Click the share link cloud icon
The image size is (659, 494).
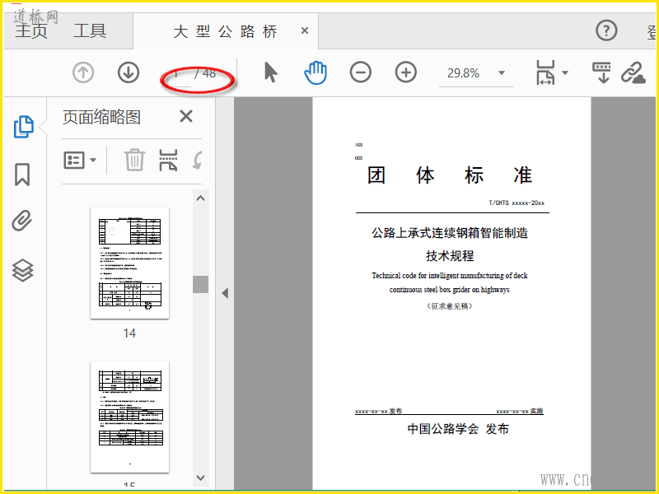coord(633,73)
